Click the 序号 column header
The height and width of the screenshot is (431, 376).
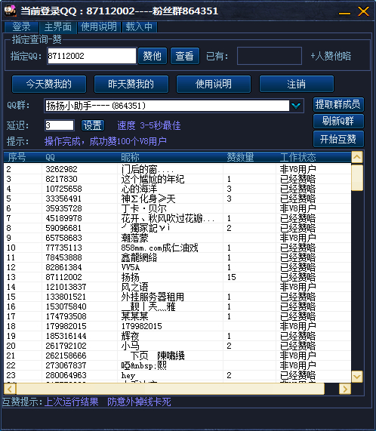[23, 157]
